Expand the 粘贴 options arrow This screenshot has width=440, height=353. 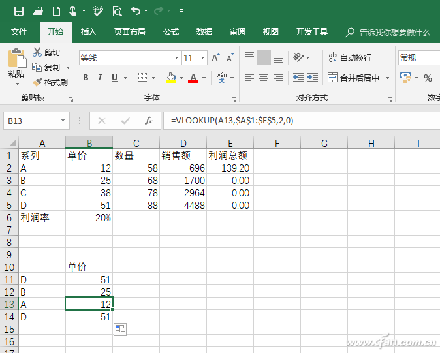point(17,84)
